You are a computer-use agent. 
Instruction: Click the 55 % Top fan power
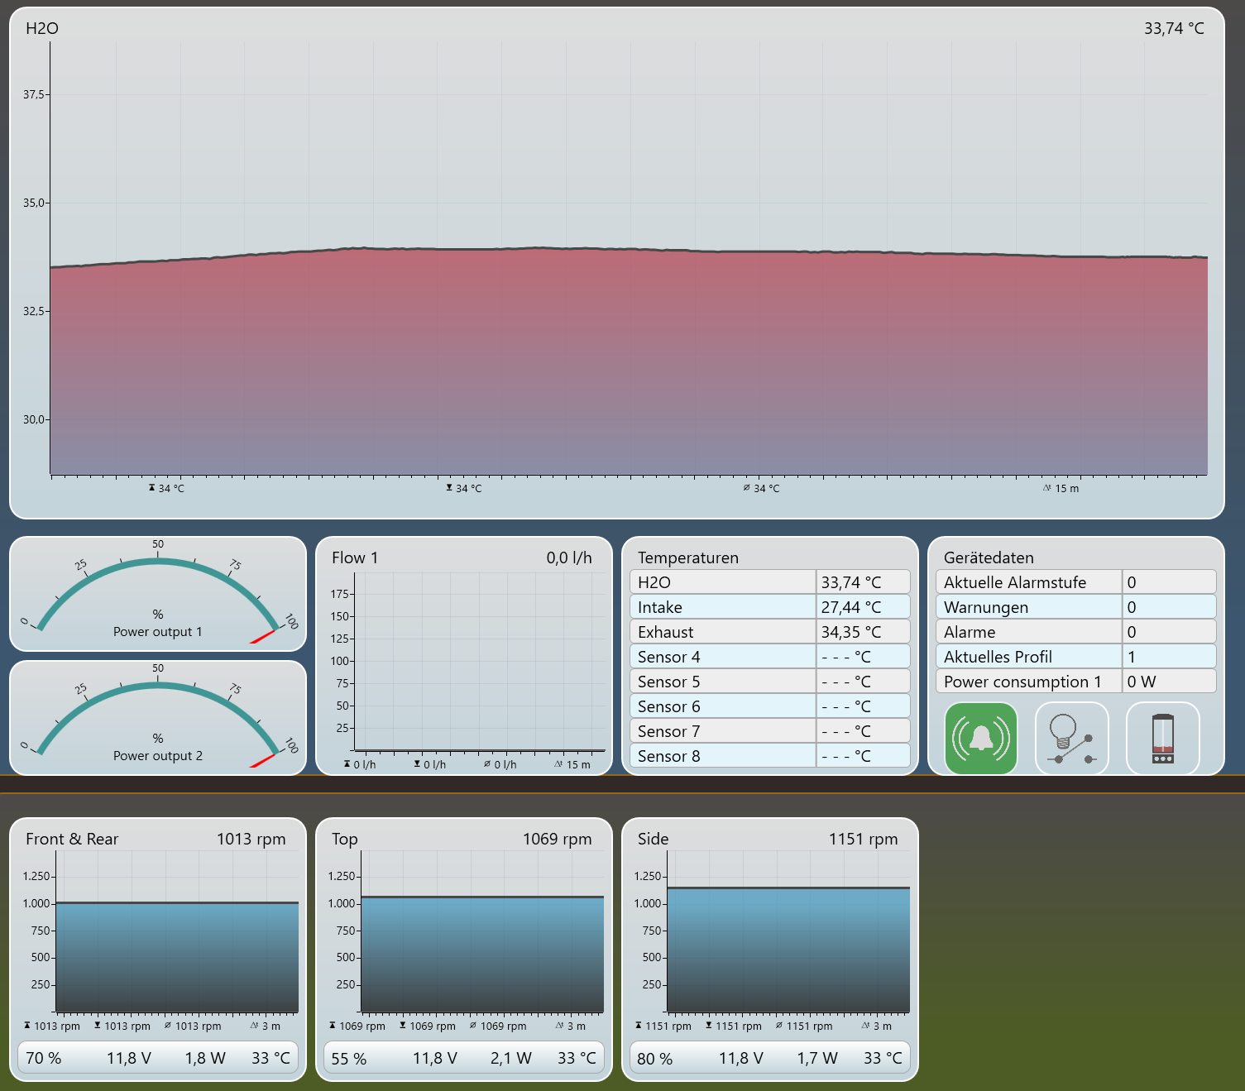click(x=349, y=1058)
